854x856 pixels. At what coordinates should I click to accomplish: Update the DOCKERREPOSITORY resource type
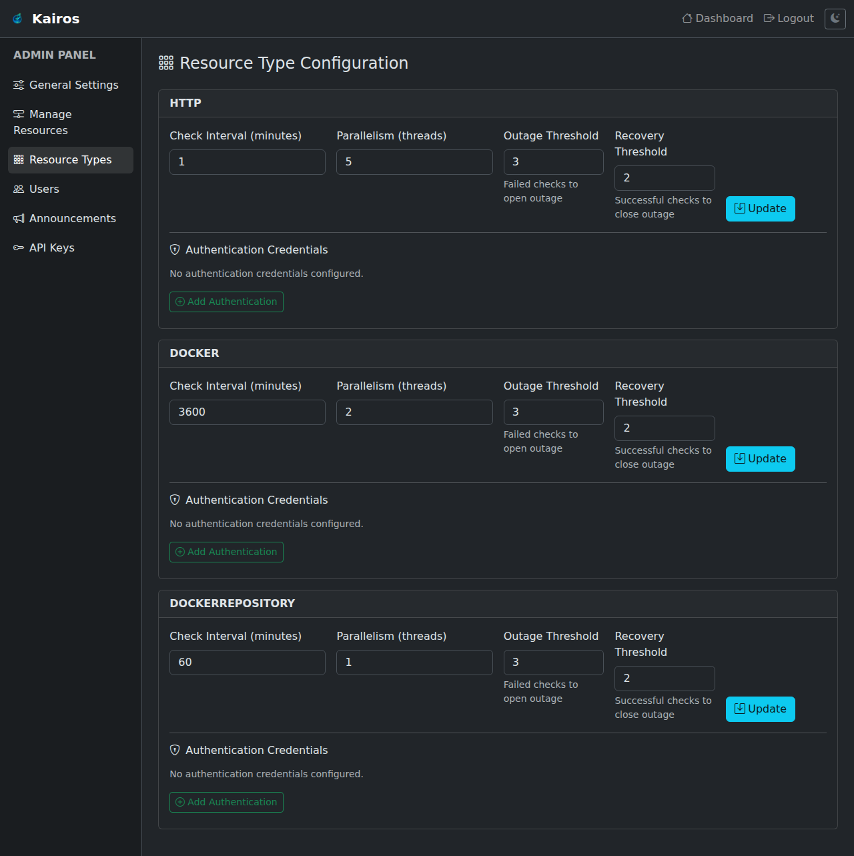(761, 709)
